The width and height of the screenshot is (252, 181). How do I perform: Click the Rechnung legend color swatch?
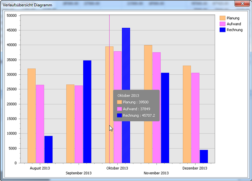click(x=223, y=30)
